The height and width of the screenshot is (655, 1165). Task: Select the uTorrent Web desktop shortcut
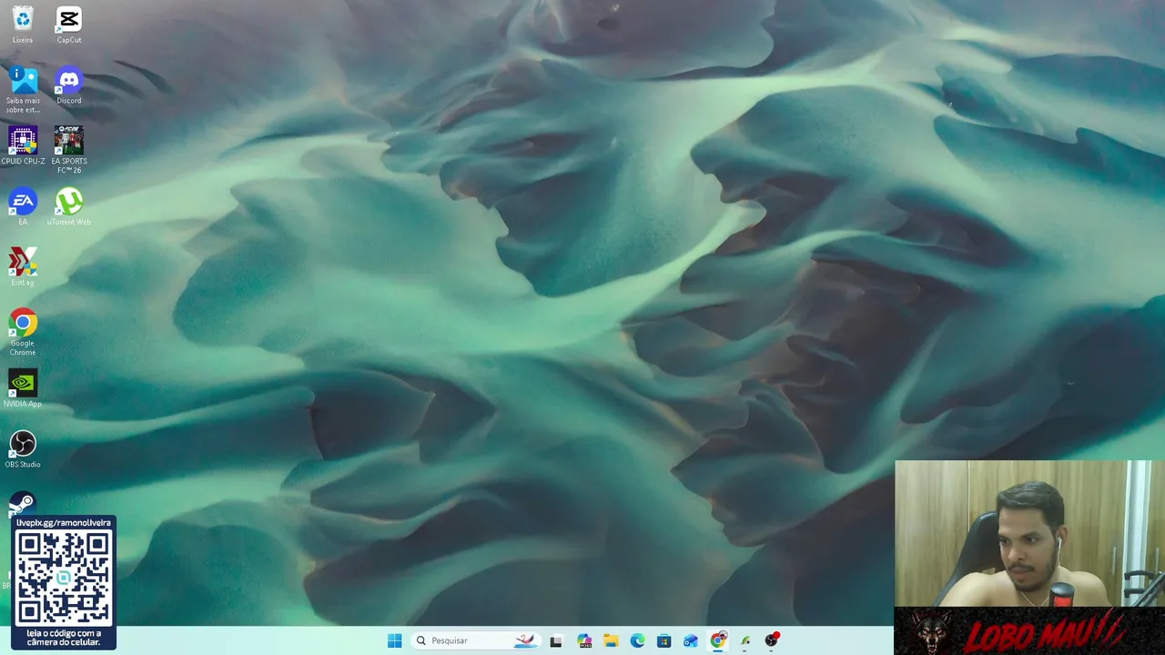click(68, 207)
